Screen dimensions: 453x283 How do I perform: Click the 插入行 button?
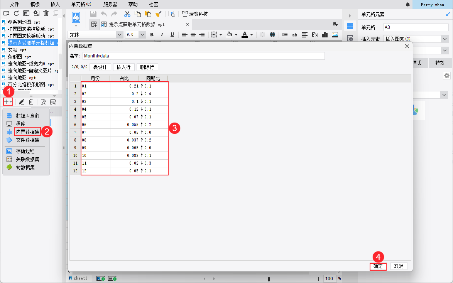point(123,67)
